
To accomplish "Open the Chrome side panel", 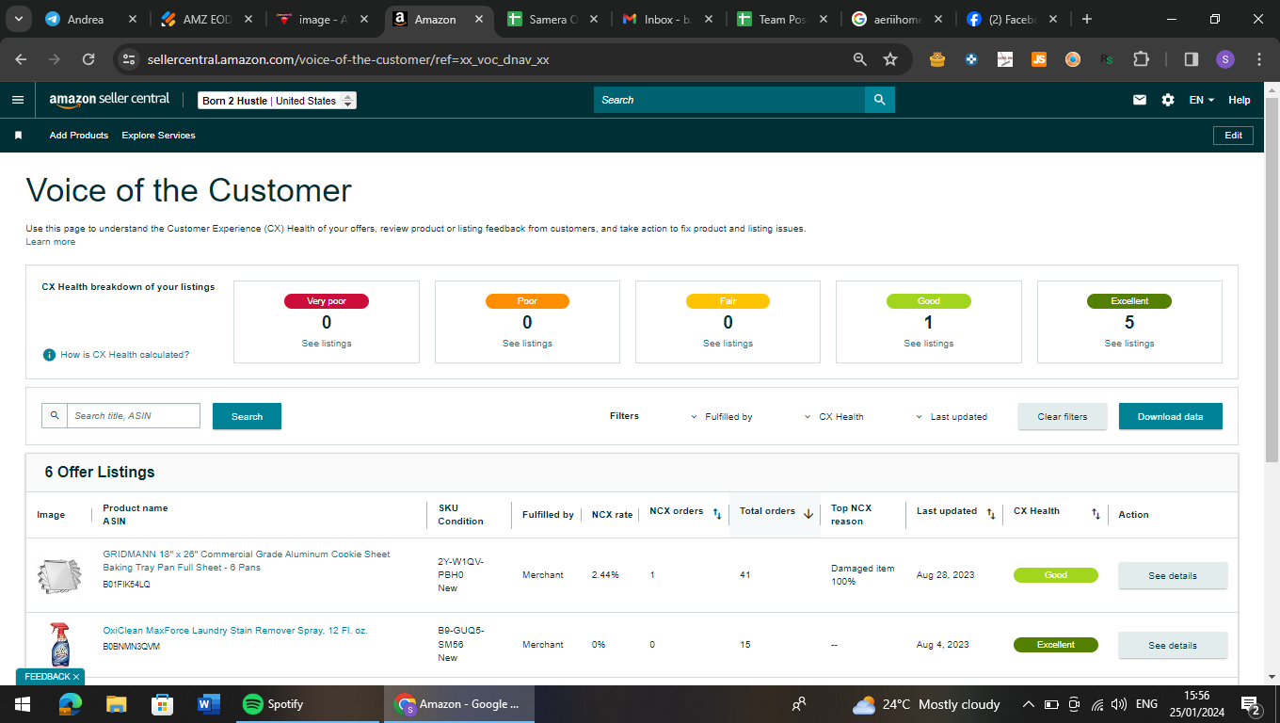I will 1191,59.
